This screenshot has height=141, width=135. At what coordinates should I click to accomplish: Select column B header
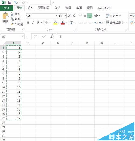(28, 43)
